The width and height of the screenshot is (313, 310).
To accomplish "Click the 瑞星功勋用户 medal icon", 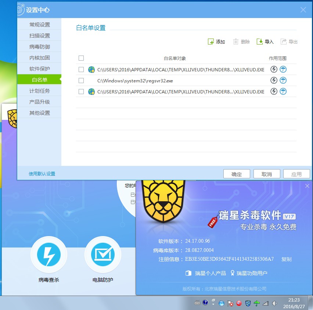I will 232,273.
